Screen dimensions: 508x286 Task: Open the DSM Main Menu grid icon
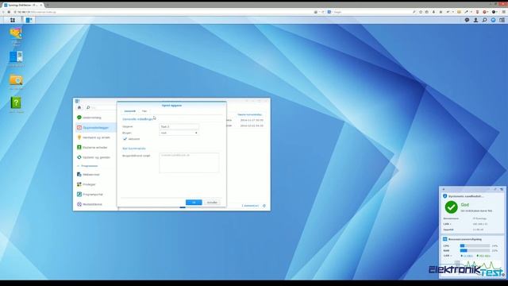coord(13,20)
